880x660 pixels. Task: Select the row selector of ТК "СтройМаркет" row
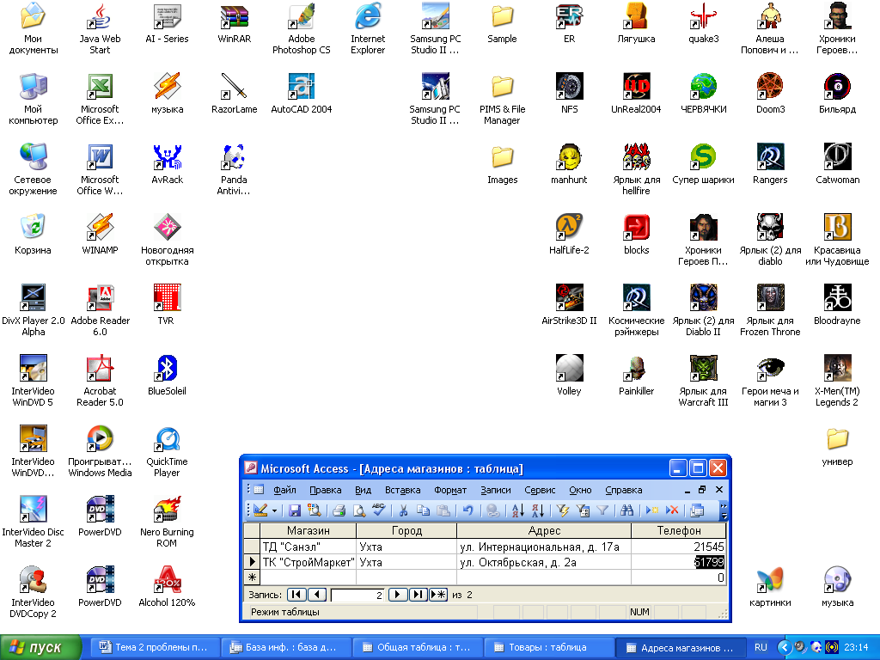click(252, 562)
